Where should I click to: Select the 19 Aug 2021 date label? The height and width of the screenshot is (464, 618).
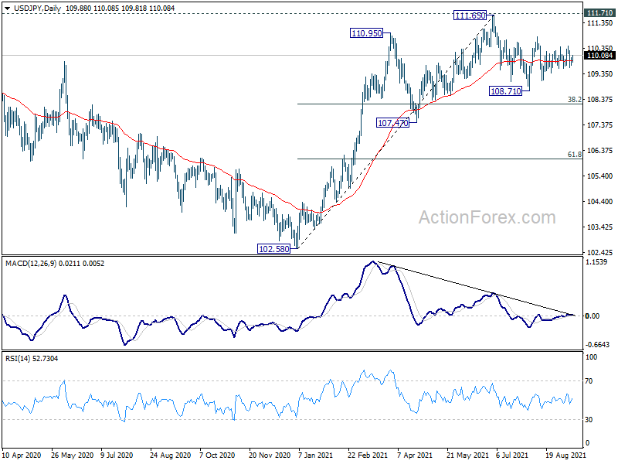565,455
